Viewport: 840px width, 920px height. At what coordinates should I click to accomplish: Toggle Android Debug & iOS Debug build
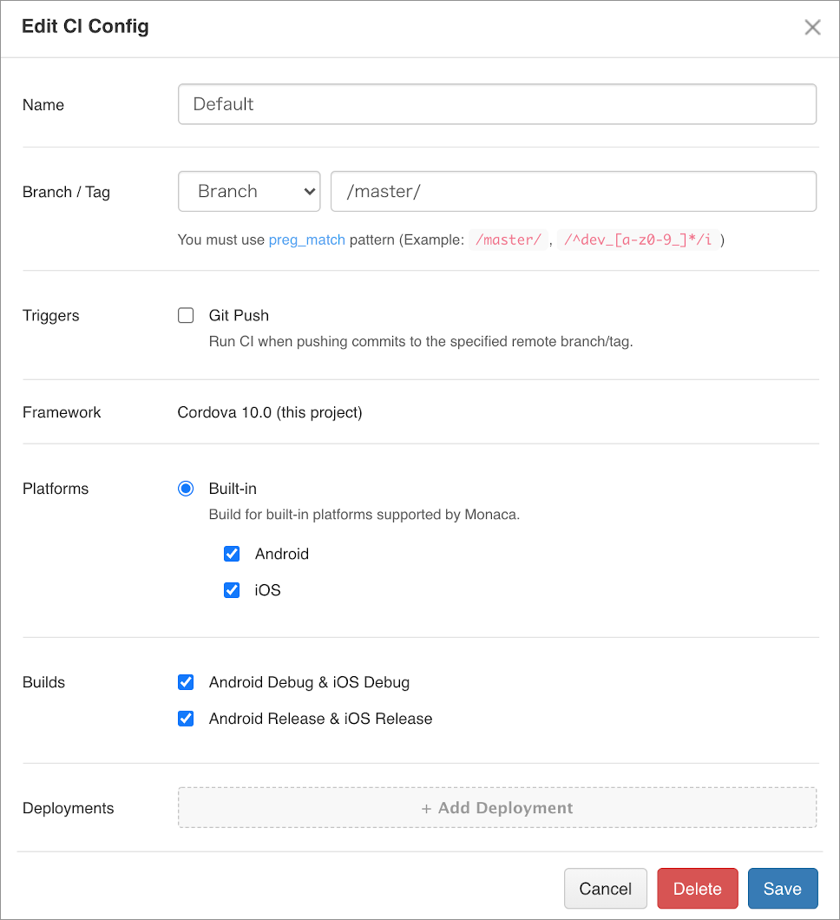tap(186, 682)
